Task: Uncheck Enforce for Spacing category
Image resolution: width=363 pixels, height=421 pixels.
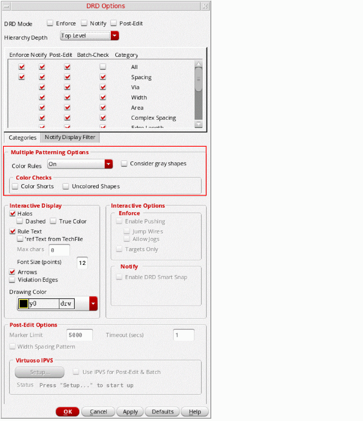Action: (22, 77)
